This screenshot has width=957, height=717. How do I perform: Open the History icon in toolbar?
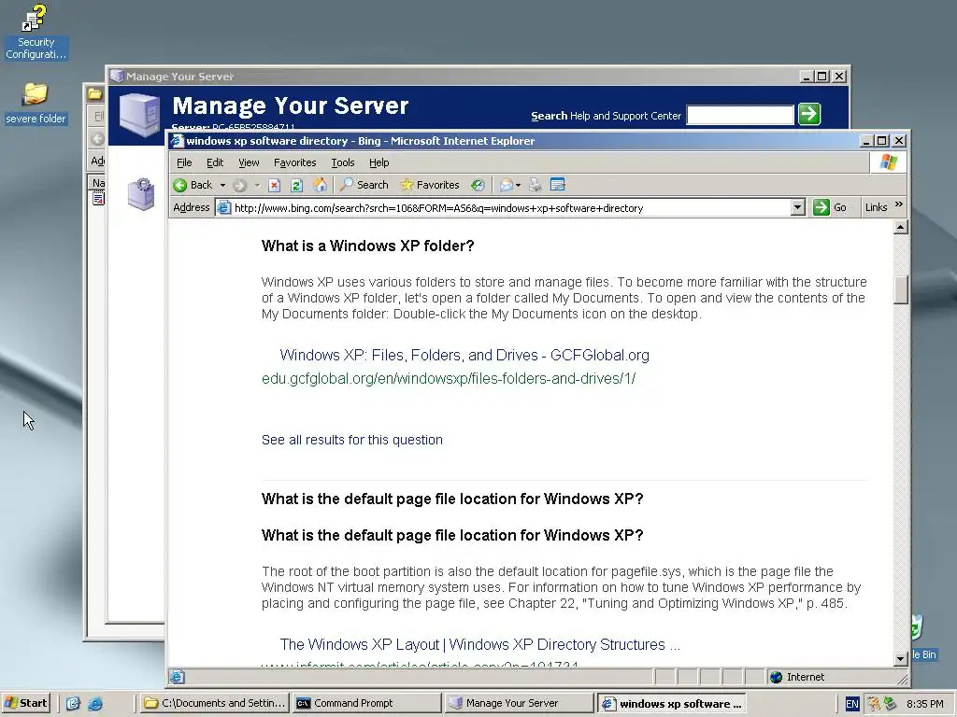tap(478, 186)
